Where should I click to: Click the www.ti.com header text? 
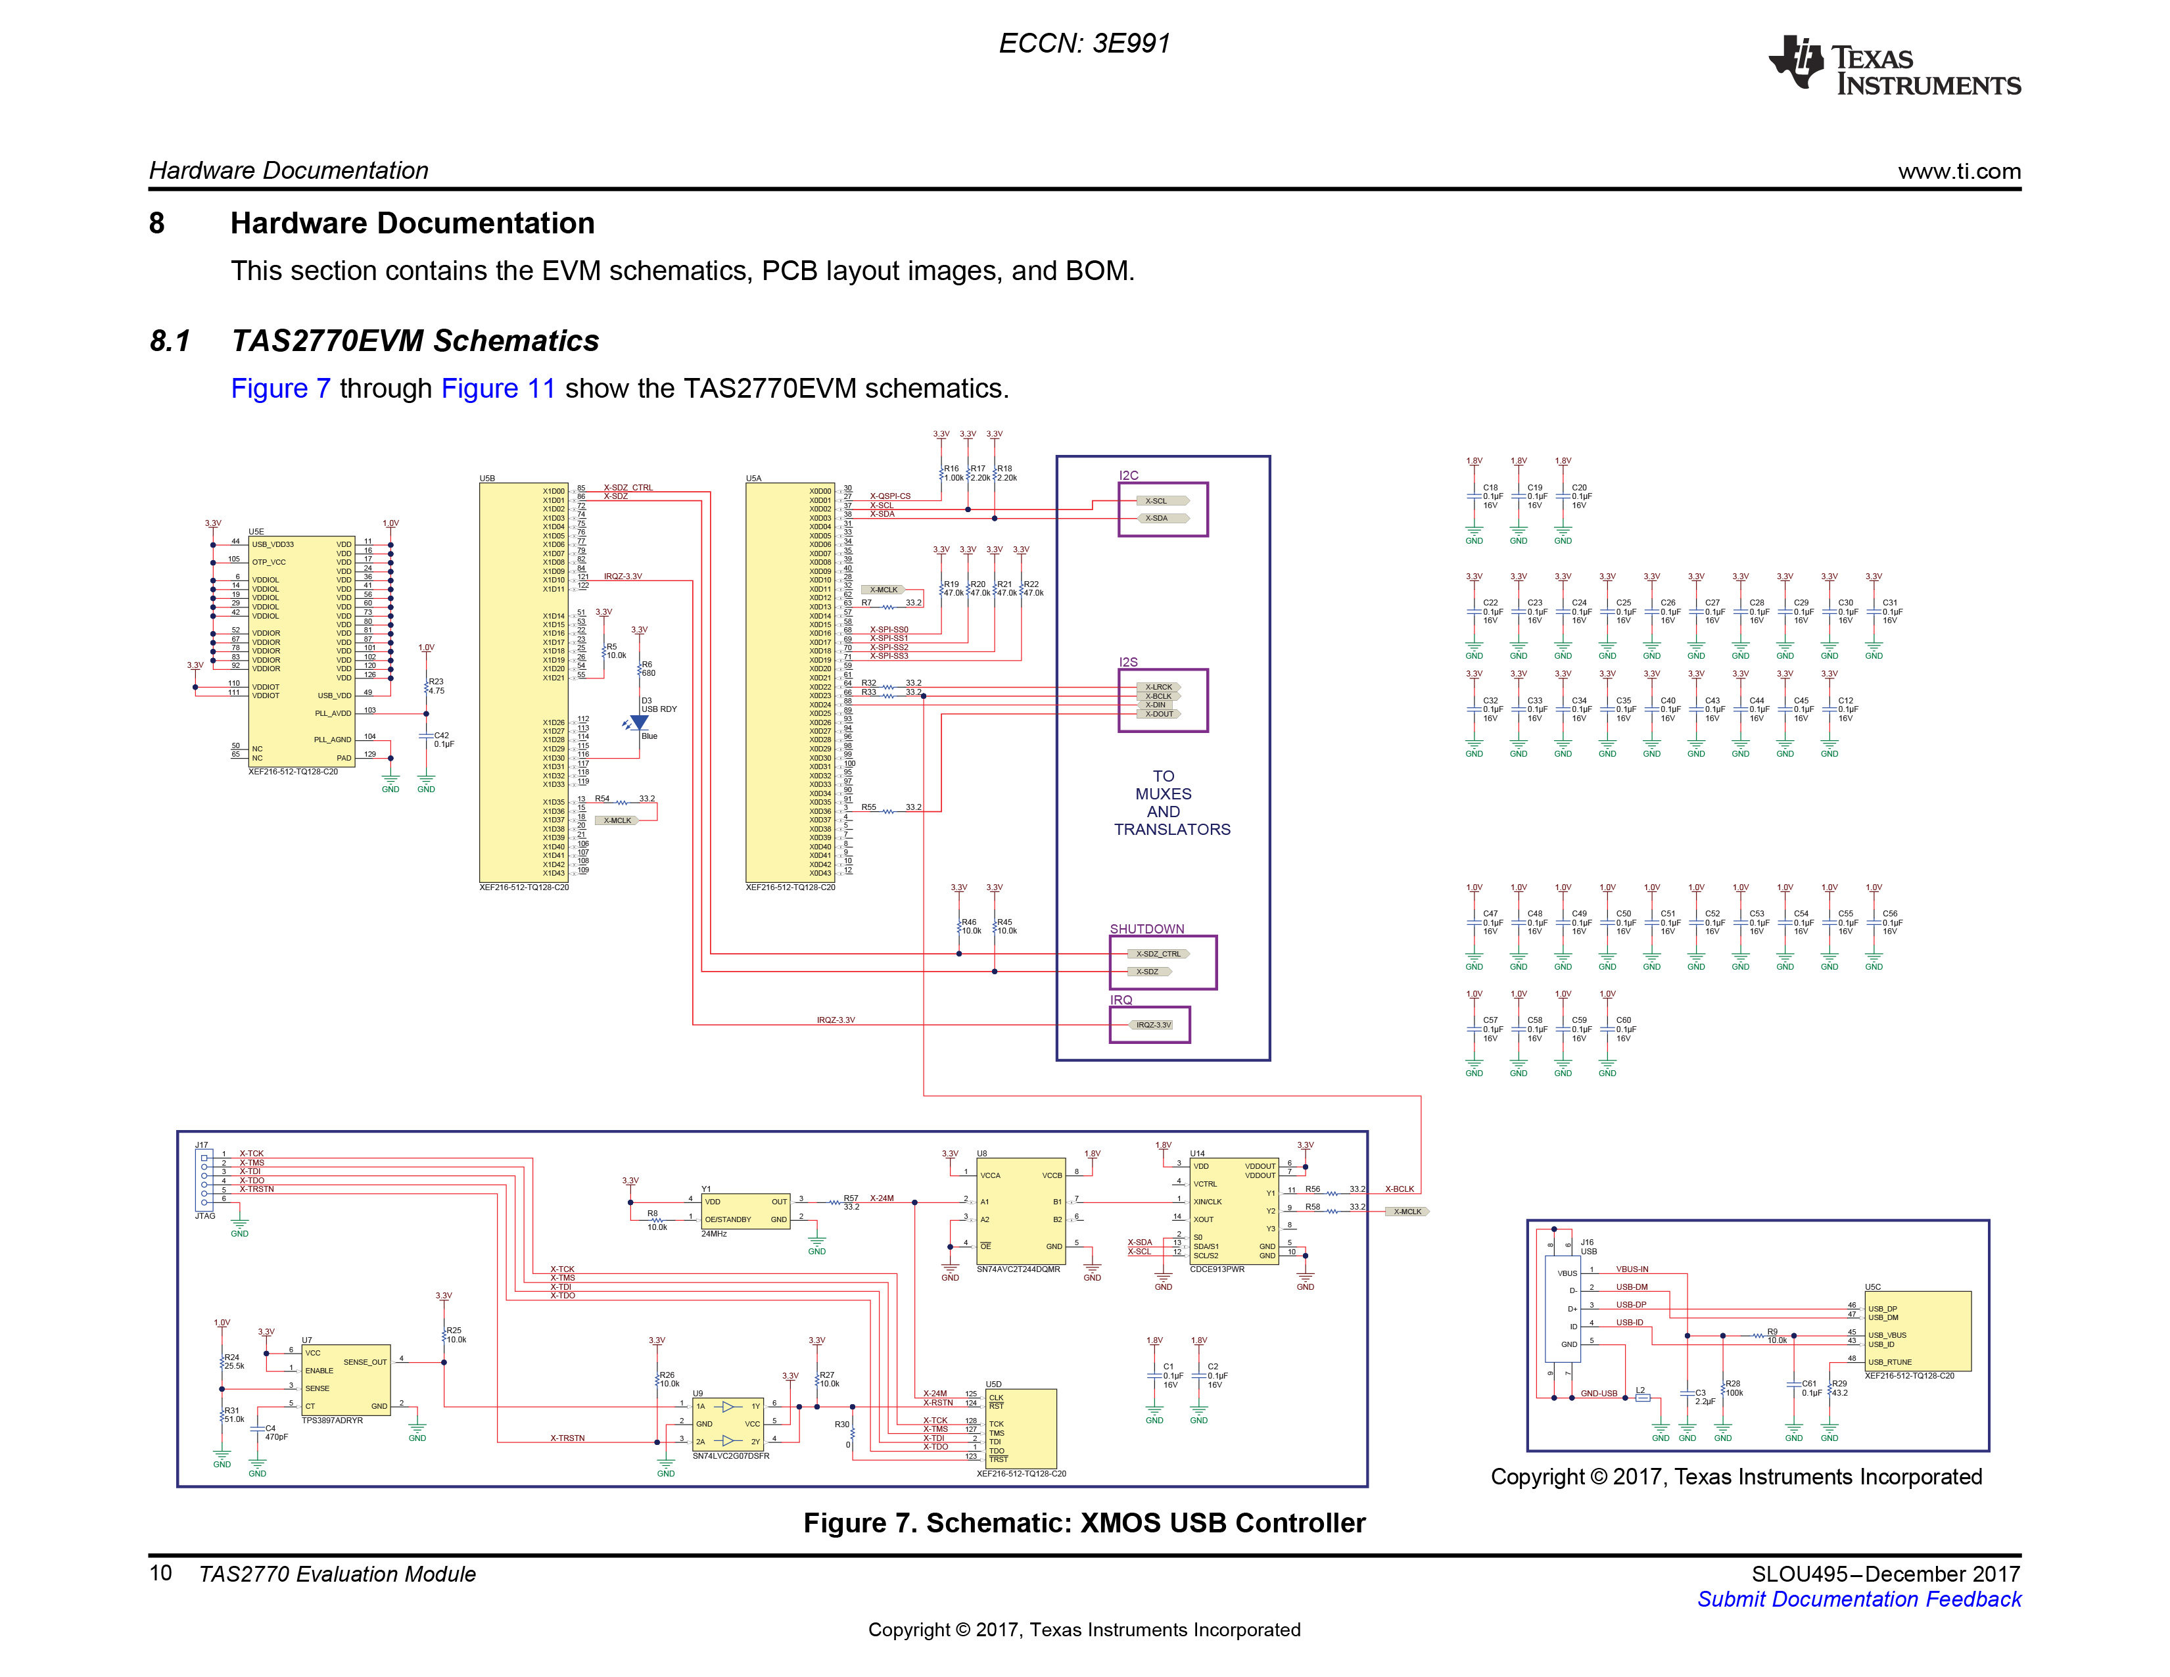pos(1958,171)
